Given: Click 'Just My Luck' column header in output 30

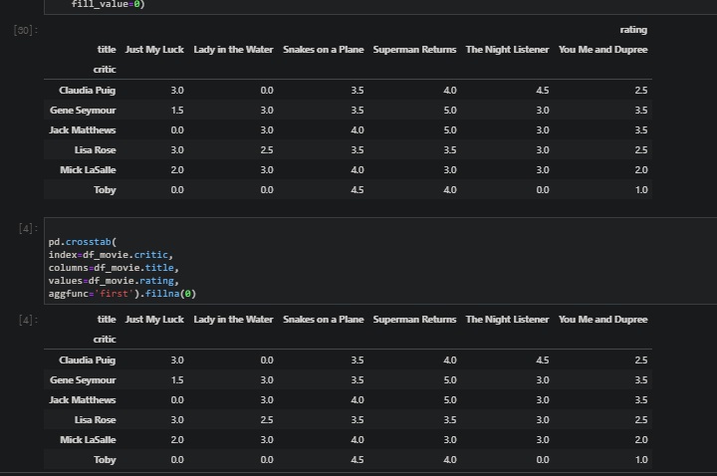Looking at the screenshot, I should pyautogui.click(x=154, y=50).
